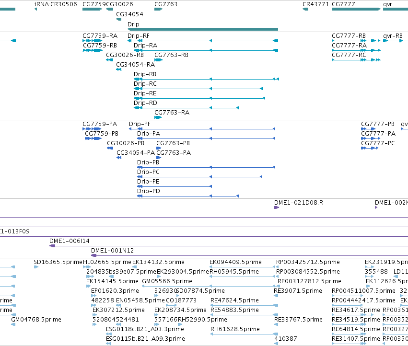The height and width of the screenshot is (346, 408).
Task: Click the Drip-PB protein label
Action: [148, 162]
